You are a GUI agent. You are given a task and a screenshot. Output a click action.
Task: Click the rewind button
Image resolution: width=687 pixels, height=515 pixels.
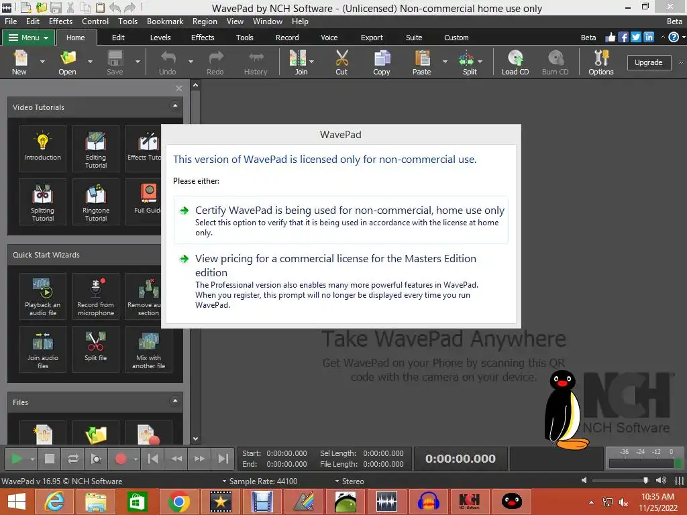[176, 459]
